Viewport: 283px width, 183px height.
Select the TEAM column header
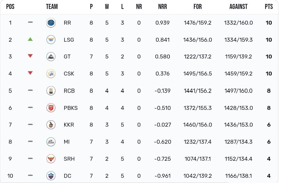52,7
